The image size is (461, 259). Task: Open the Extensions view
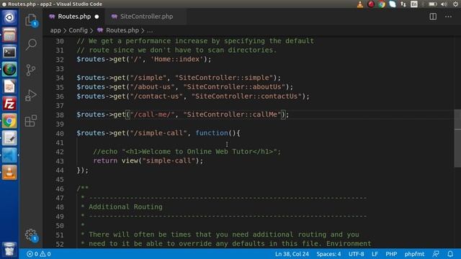31,121
